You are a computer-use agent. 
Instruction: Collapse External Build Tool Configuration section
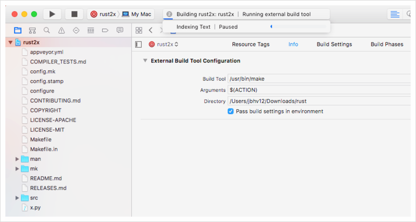click(x=145, y=61)
